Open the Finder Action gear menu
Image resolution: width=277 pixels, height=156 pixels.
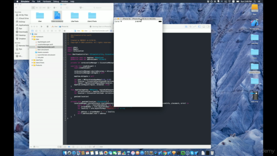point(55,8)
